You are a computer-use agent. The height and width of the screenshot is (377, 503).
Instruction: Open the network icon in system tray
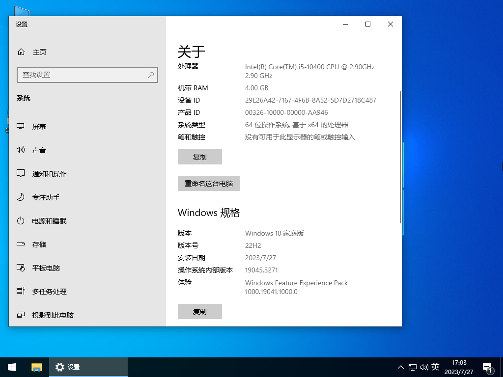coord(412,367)
